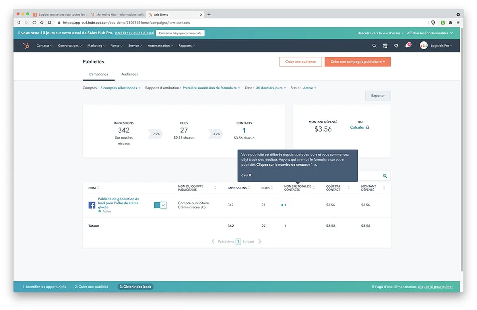Click the bookmark icon in address bar
The width and height of the screenshot is (477, 310).
point(49,23)
